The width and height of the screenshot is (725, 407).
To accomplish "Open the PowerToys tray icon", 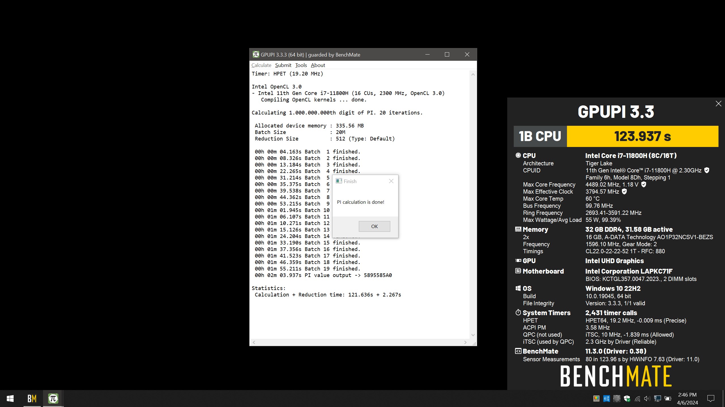I will click(596, 399).
